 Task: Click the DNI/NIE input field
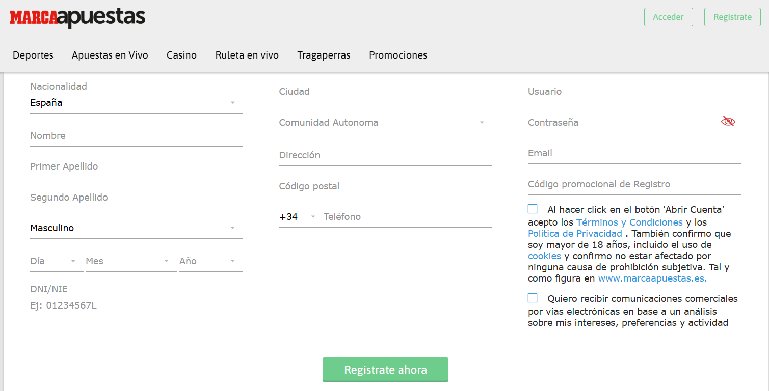(x=137, y=306)
